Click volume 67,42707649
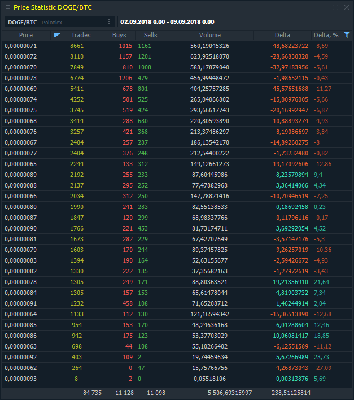 [209, 239]
